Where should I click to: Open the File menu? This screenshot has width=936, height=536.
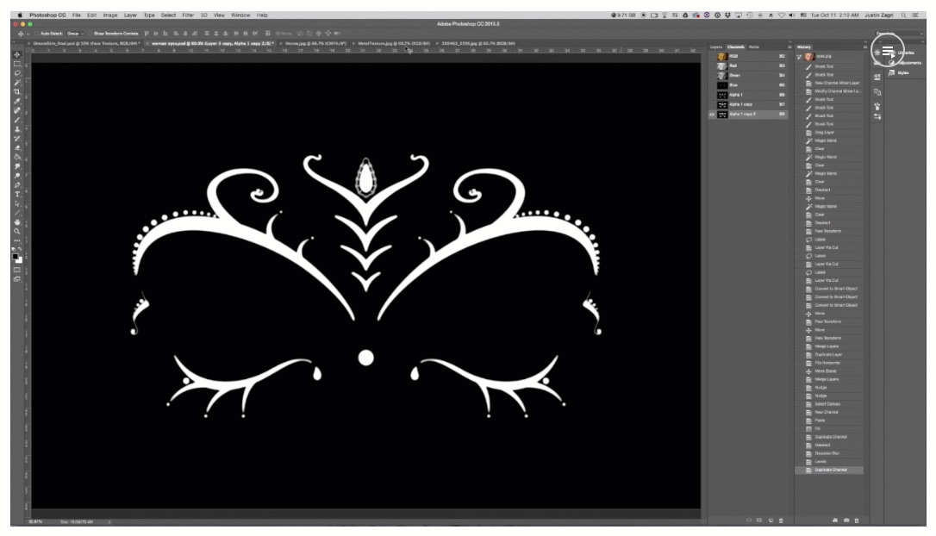[x=77, y=15]
